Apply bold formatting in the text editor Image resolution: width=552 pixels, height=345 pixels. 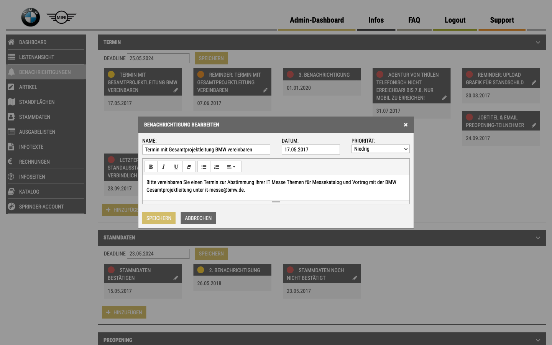(151, 166)
